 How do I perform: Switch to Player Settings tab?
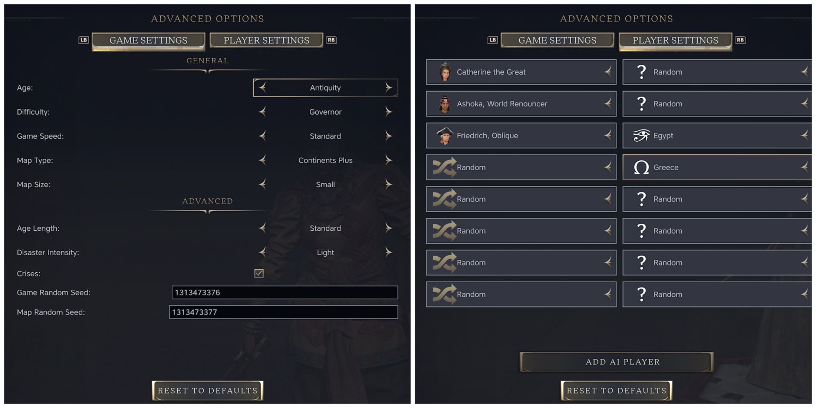(x=266, y=40)
